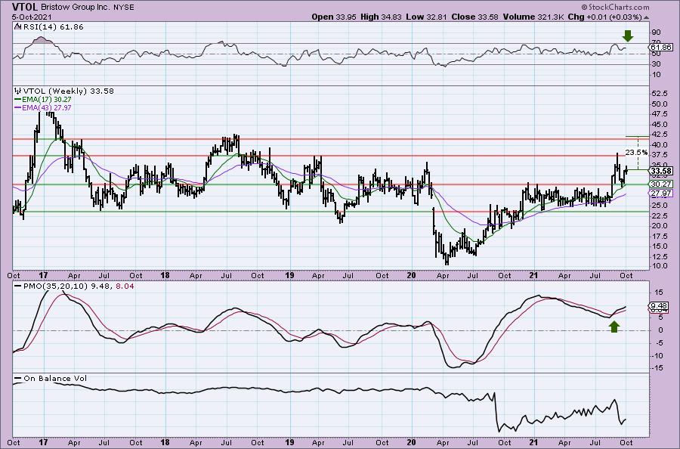The height and width of the screenshot is (449, 680).
Task: Click the On Balance Vol panel label
Action: [55, 378]
